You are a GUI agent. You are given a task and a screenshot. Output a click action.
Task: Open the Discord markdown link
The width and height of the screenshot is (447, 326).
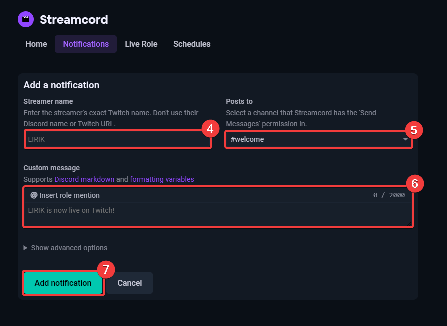coord(84,179)
